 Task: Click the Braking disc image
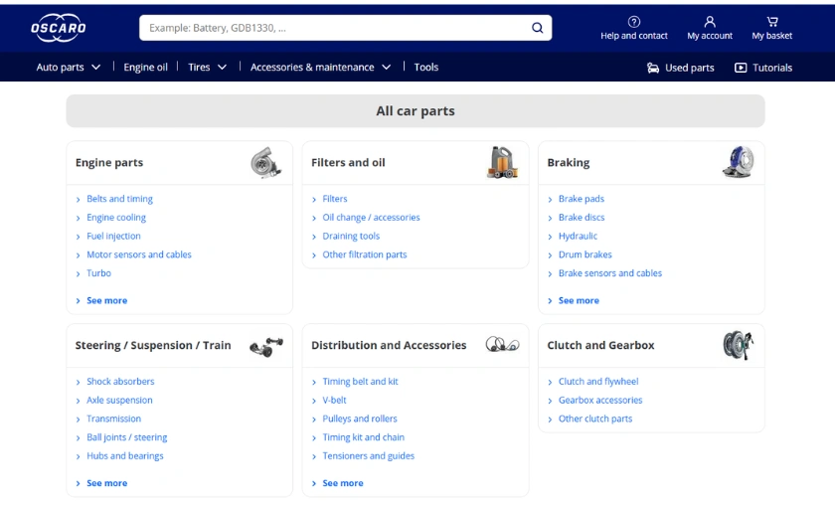(738, 162)
